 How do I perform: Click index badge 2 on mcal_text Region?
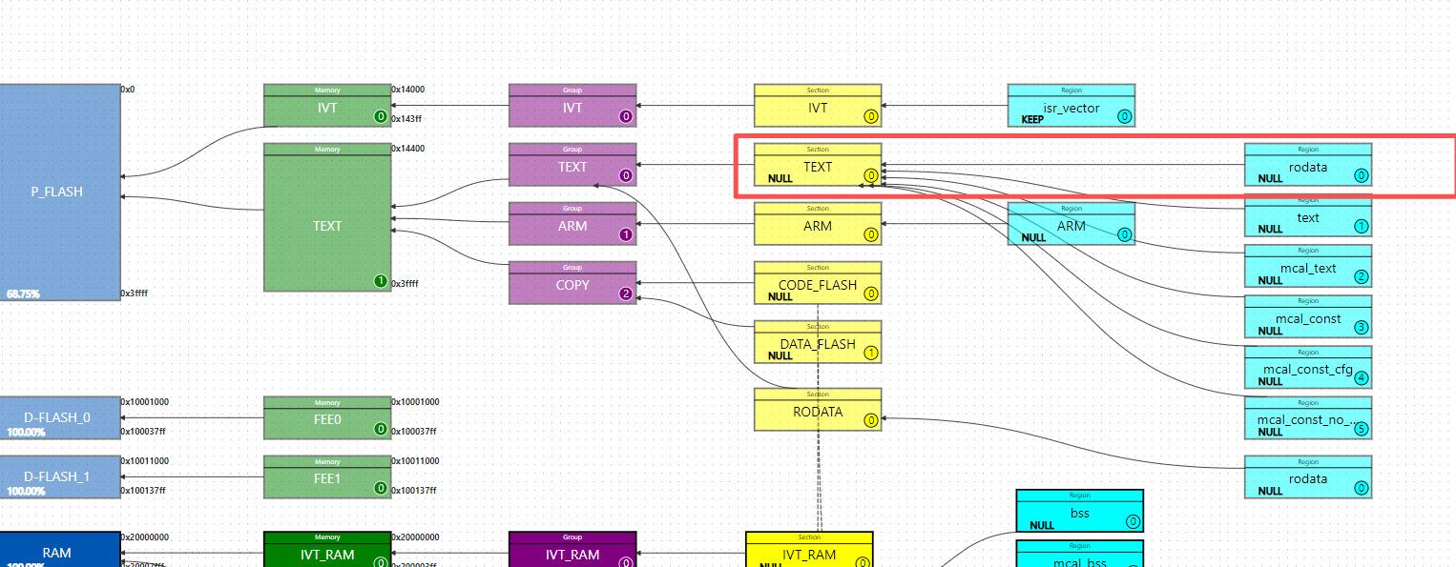(x=1362, y=277)
